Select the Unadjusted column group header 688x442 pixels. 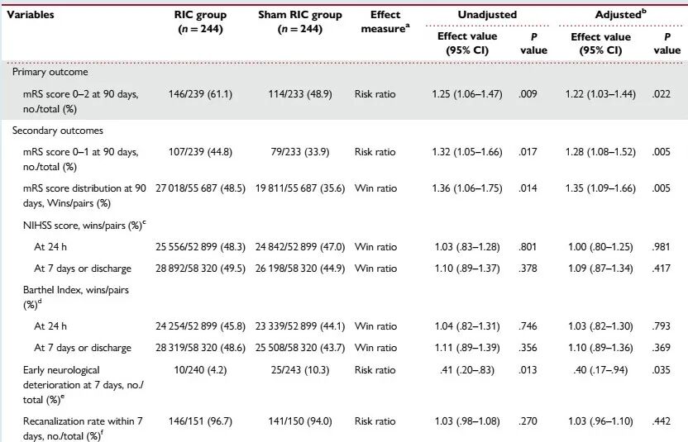click(487, 15)
